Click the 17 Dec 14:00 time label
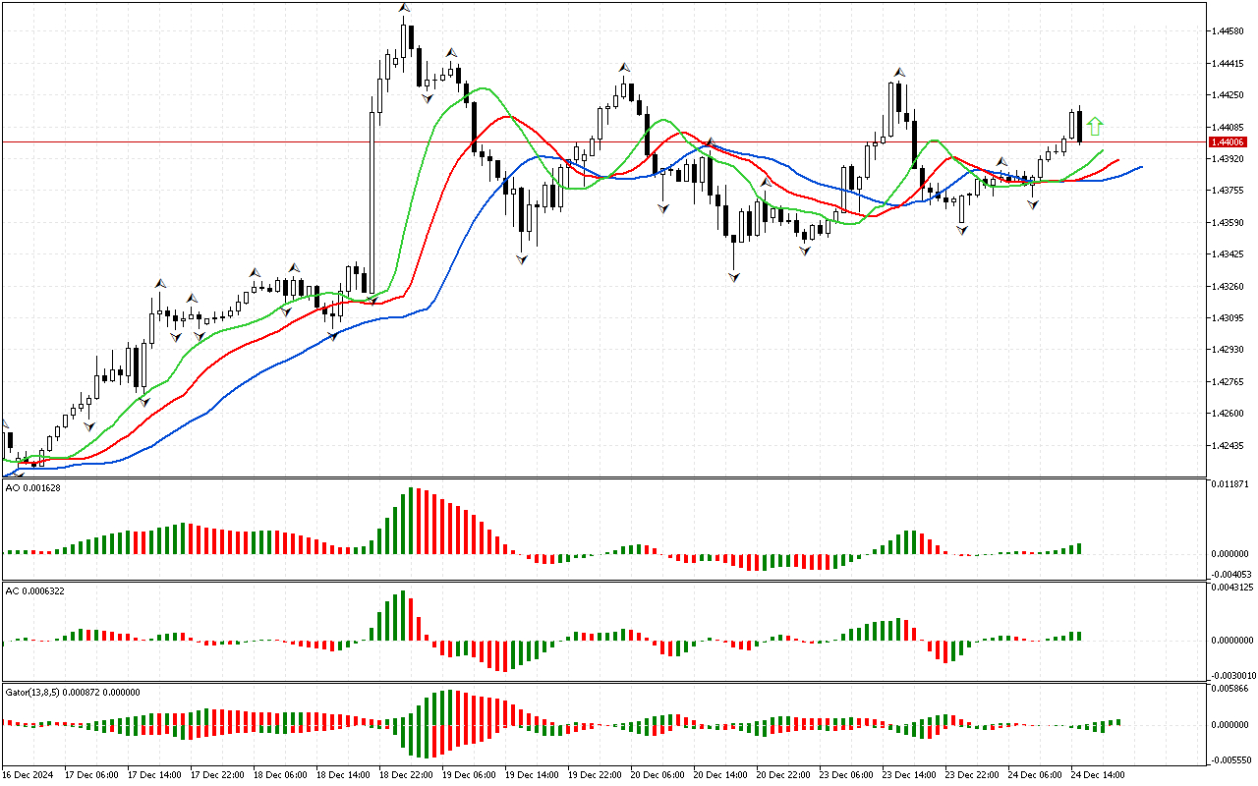The width and height of the screenshot is (1258, 786). [x=154, y=775]
